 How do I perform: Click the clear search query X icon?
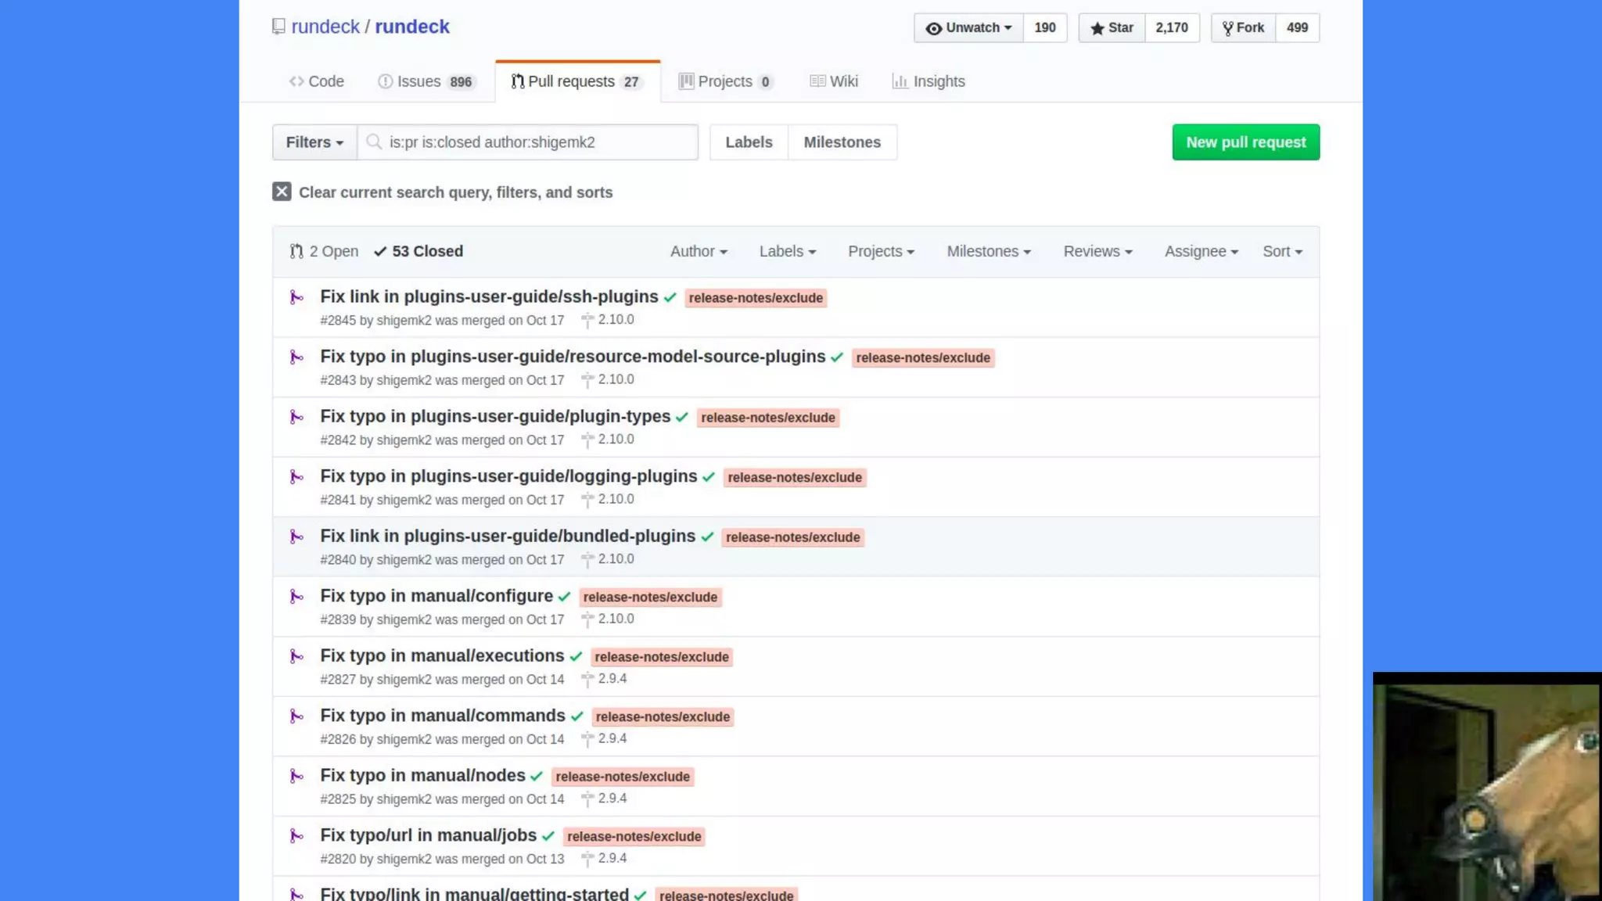[282, 192]
